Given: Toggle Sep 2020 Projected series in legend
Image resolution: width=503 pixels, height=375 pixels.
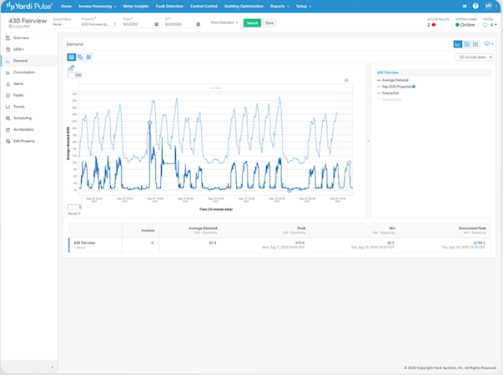Looking at the screenshot, I should point(395,87).
